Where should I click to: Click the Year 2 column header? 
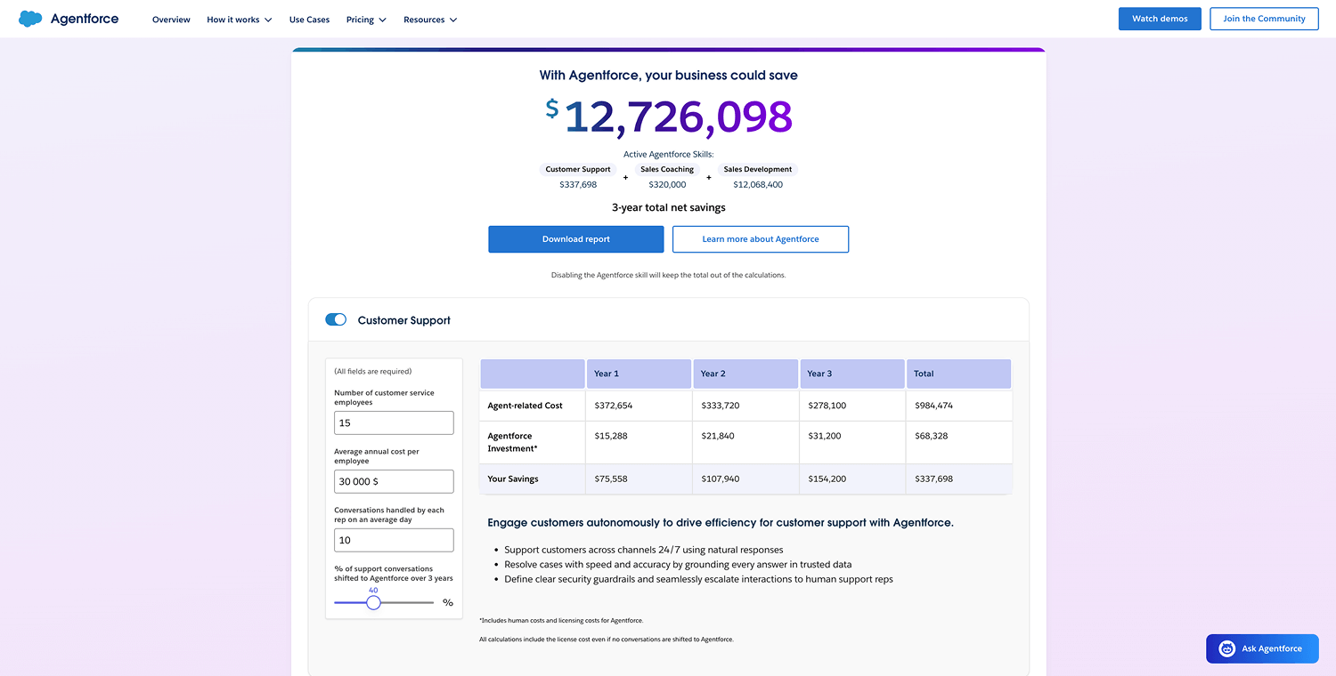click(745, 374)
